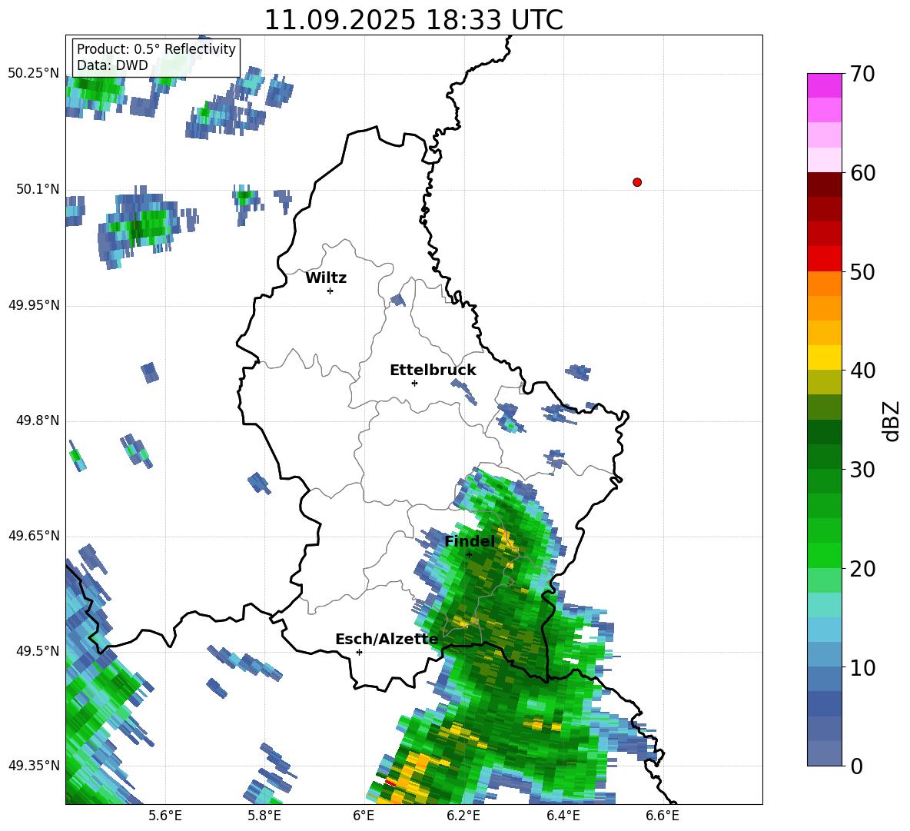
Task: Click the 50.25°N latitude label
Action: coord(34,74)
